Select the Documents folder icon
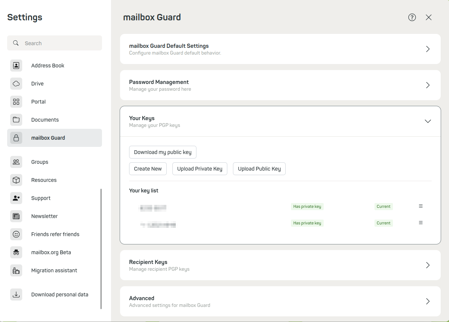This screenshot has height=322, width=449. point(16,120)
